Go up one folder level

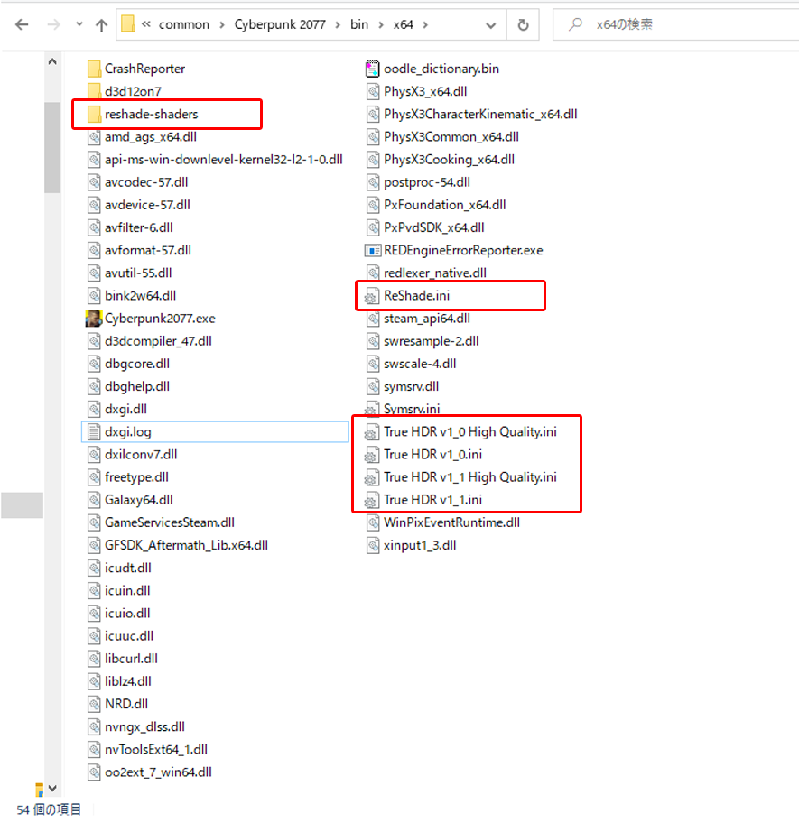101,24
